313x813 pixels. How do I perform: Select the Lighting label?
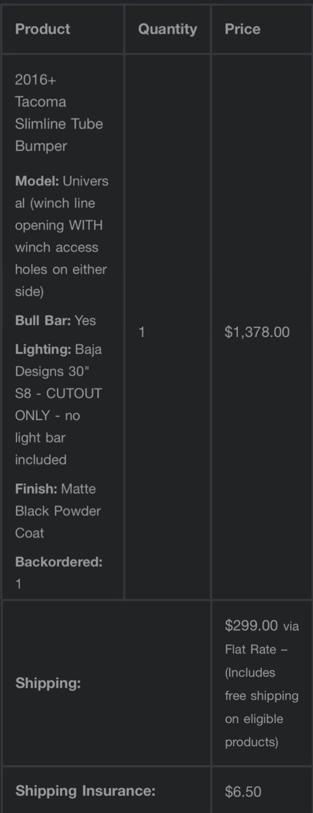tap(43, 349)
